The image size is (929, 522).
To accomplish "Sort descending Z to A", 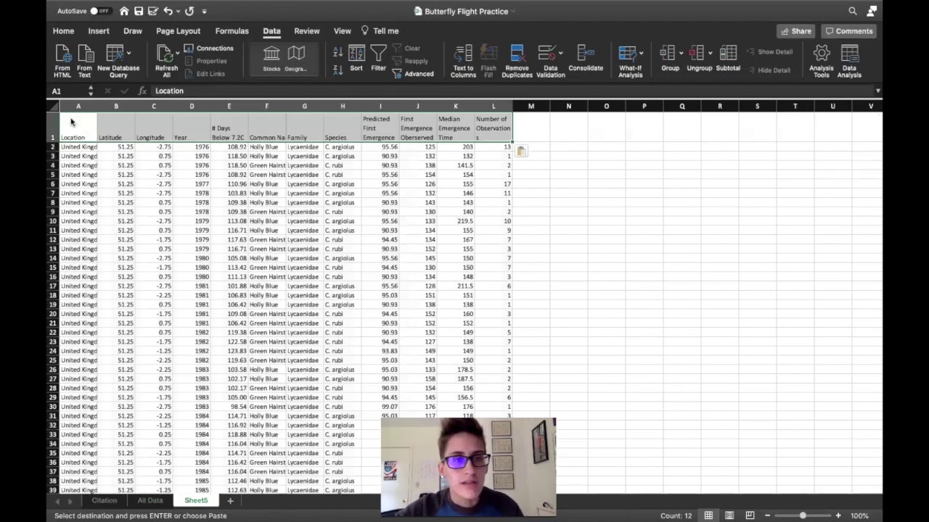I will coord(337,70).
